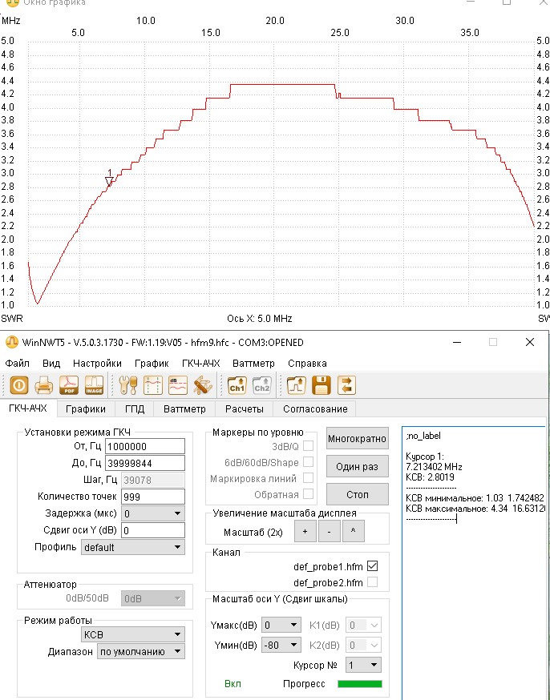Click the До, Гц input field
Image resolution: width=550 pixels, height=700 pixels.
tap(145, 463)
